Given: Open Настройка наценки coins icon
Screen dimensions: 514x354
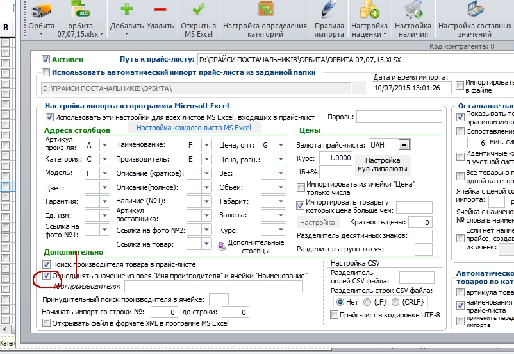Looking at the screenshot, I should [x=369, y=9].
